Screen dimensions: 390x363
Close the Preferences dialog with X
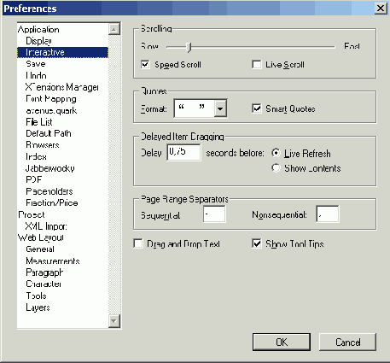pos(381,9)
